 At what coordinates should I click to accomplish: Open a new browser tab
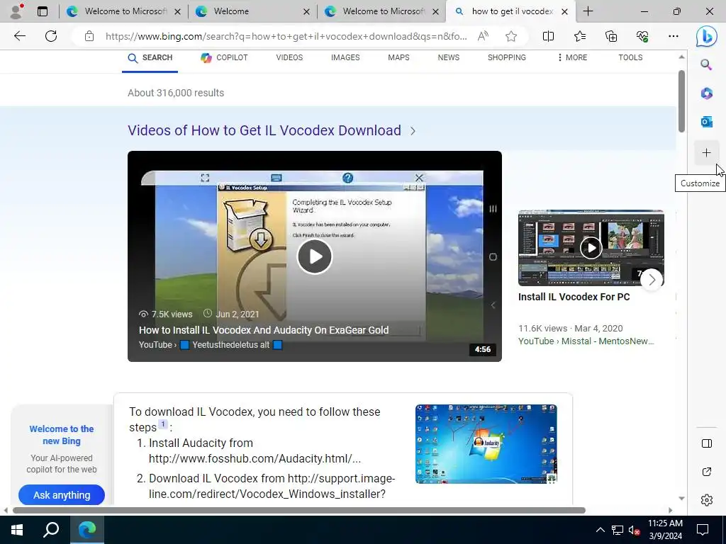[x=588, y=11]
